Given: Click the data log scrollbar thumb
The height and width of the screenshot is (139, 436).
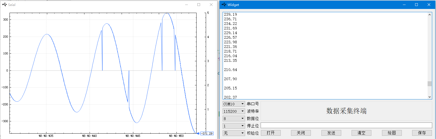Looking at the screenshot, I should [429, 84].
